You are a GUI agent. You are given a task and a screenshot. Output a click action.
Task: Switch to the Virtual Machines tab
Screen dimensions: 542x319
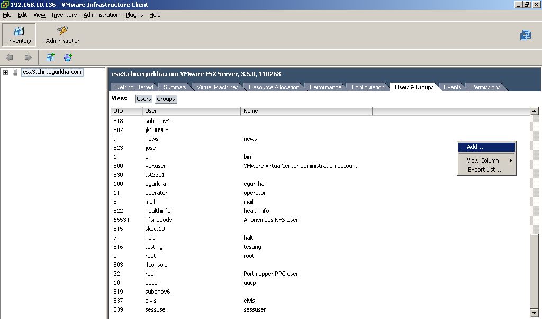pyautogui.click(x=218, y=87)
